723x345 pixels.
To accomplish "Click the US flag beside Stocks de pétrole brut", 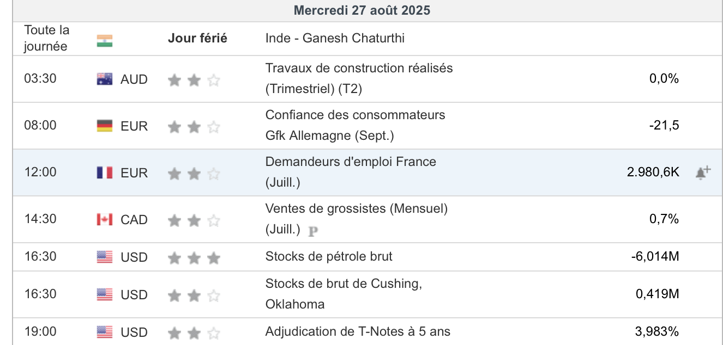I will point(105,257).
